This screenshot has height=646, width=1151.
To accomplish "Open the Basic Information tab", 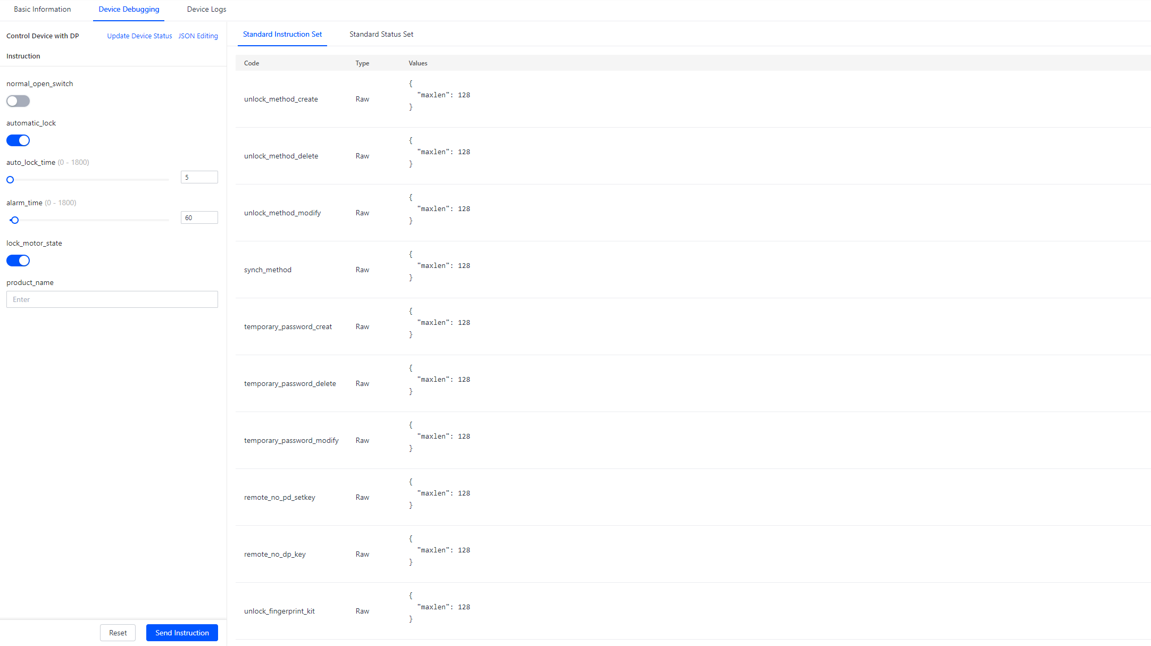I will [42, 9].
